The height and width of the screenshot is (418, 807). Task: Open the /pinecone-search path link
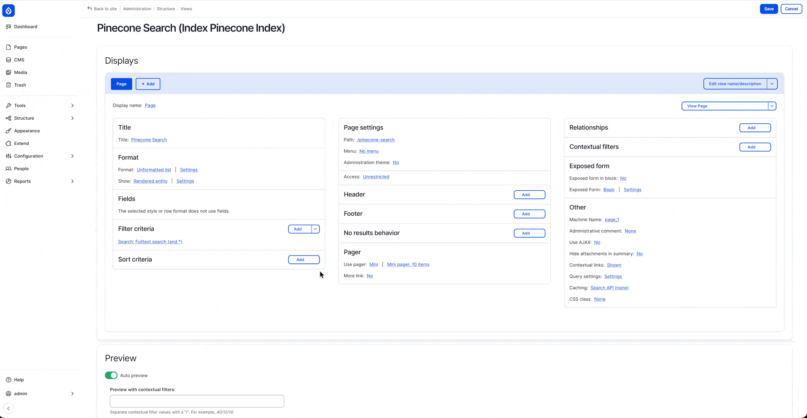pos(376,140)
